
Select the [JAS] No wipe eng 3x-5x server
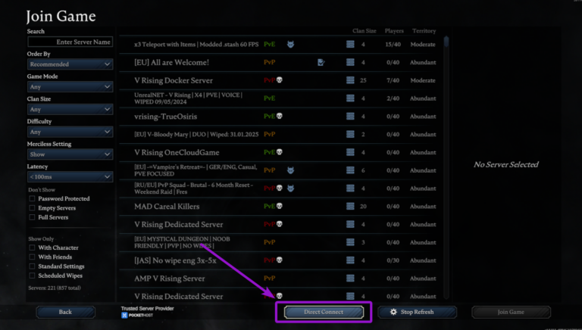pyautogui.click(x=280, y=260)
